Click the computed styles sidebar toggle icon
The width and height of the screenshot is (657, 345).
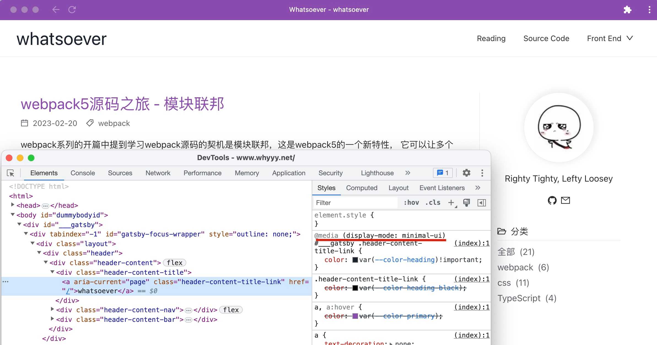point(481,203)
